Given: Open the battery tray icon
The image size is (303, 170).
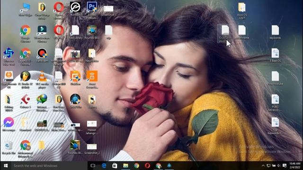Looking at the screenshot, I should pos(274,166).
